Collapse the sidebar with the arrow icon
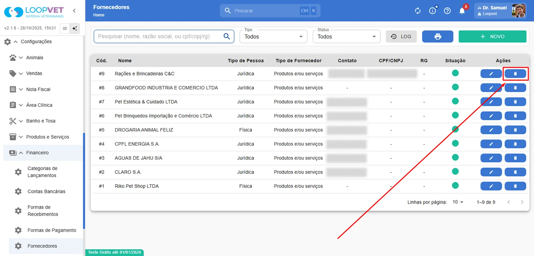The height and width of the screenshot is (256, 534). pyautogui.click(x=74, y=11)
